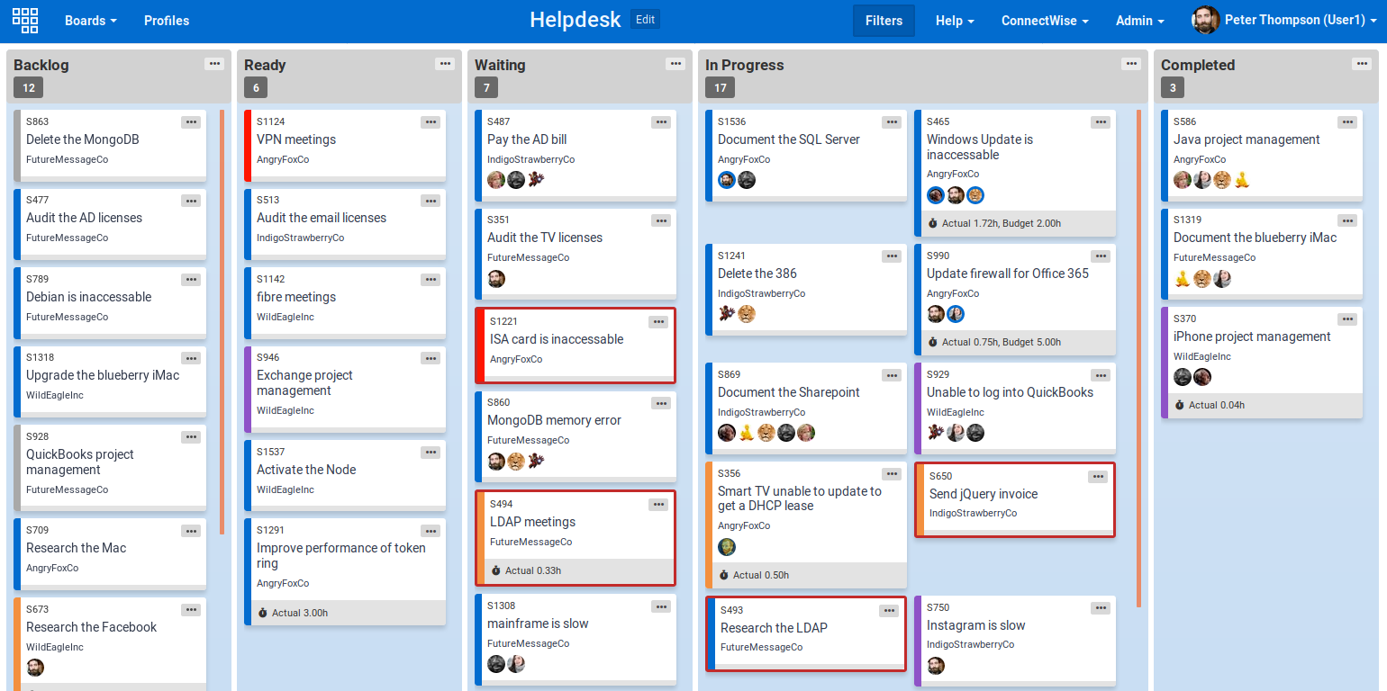This screenshot has width=1387, height=691.
Task: Click the timer icon on iPhone project management
Action: [1179, 406]
